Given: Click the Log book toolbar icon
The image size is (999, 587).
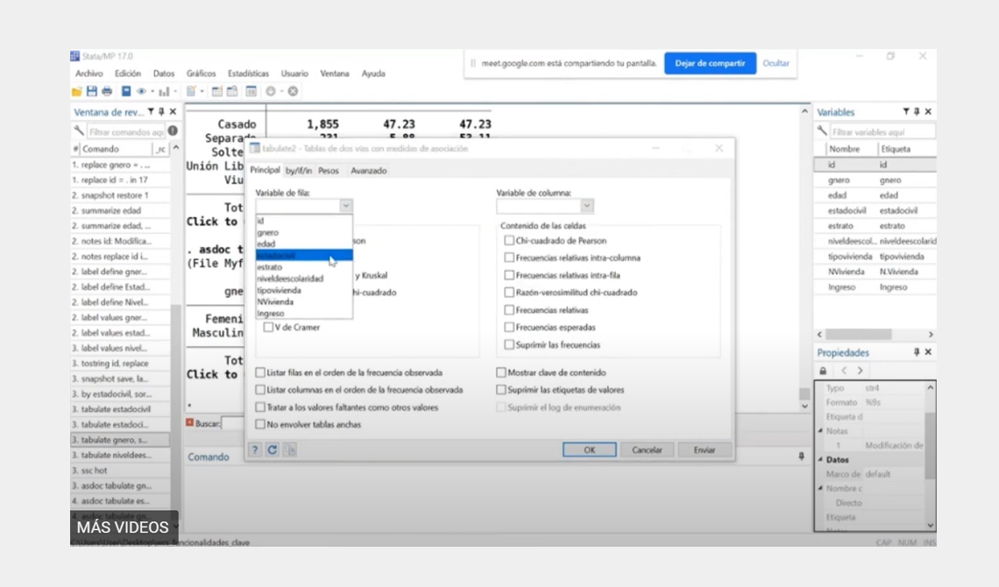Looking at the screenshot, I should [126, 92].
